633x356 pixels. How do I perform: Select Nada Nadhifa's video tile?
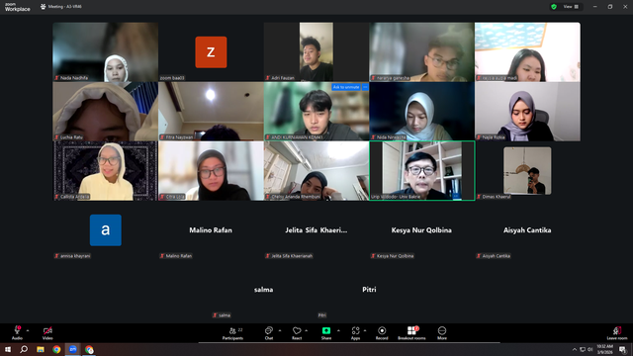(106, 51)
